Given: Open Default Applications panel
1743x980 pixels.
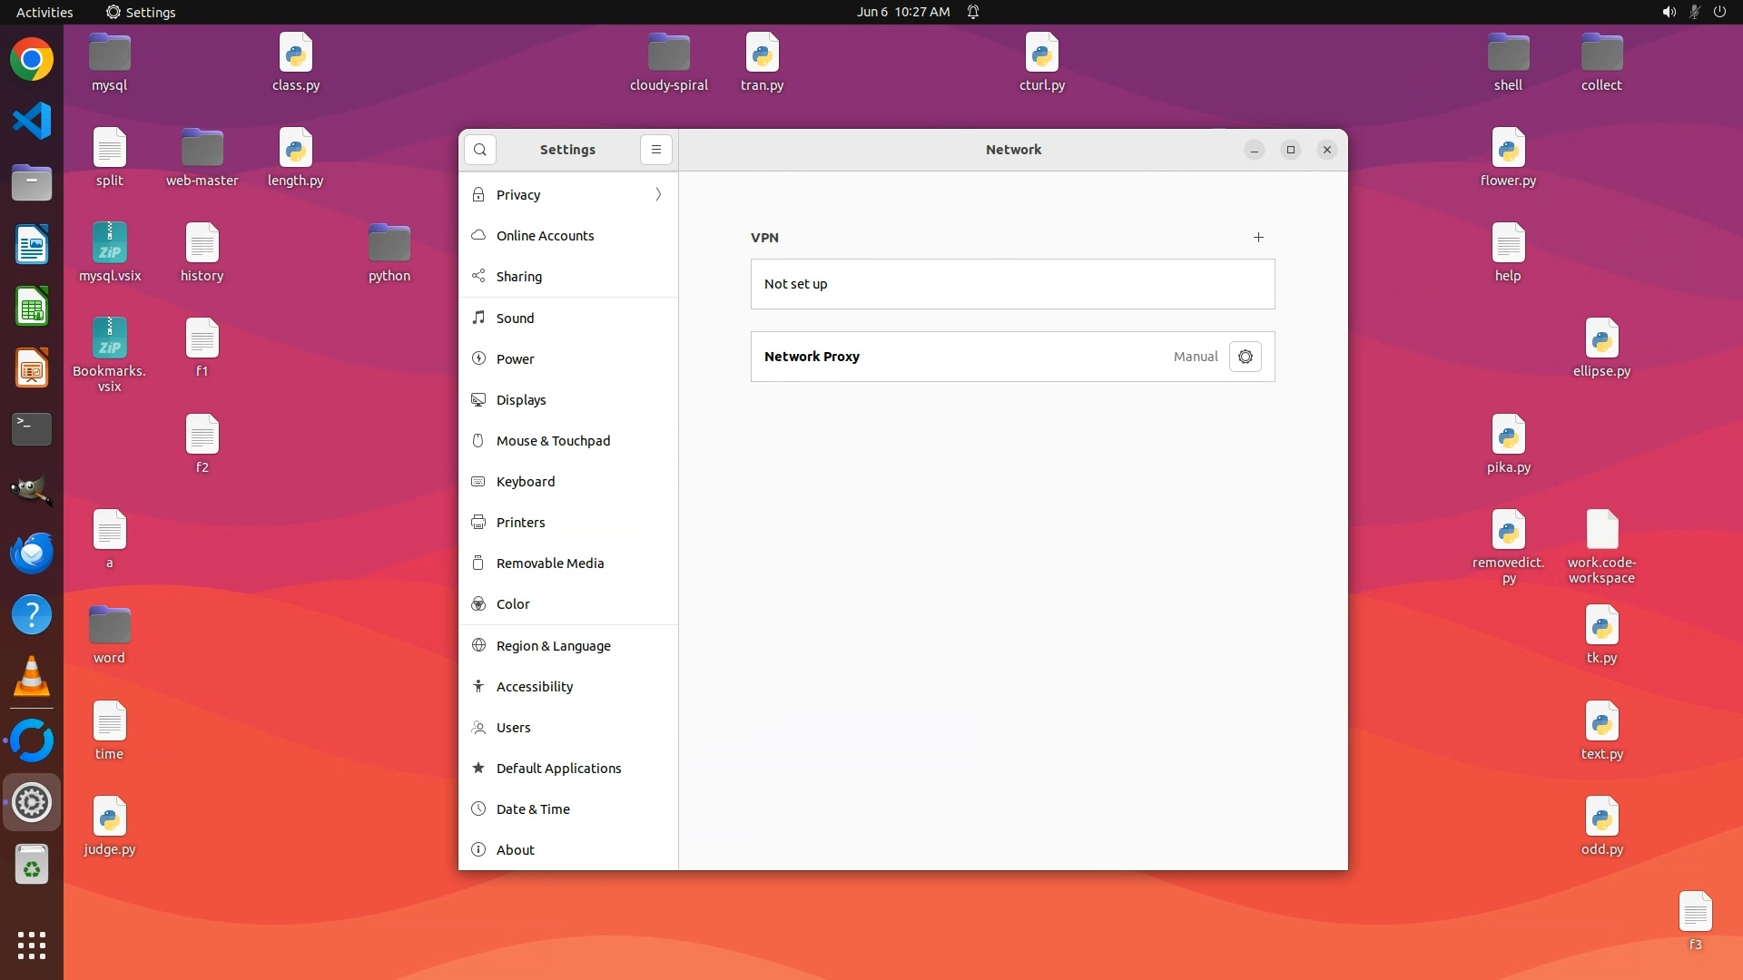Looking at the screenshot, I should point(558,769).
